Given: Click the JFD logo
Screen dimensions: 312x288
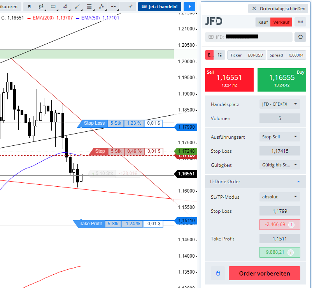Looking at the screenshot, I should click(x=214, y=21).
